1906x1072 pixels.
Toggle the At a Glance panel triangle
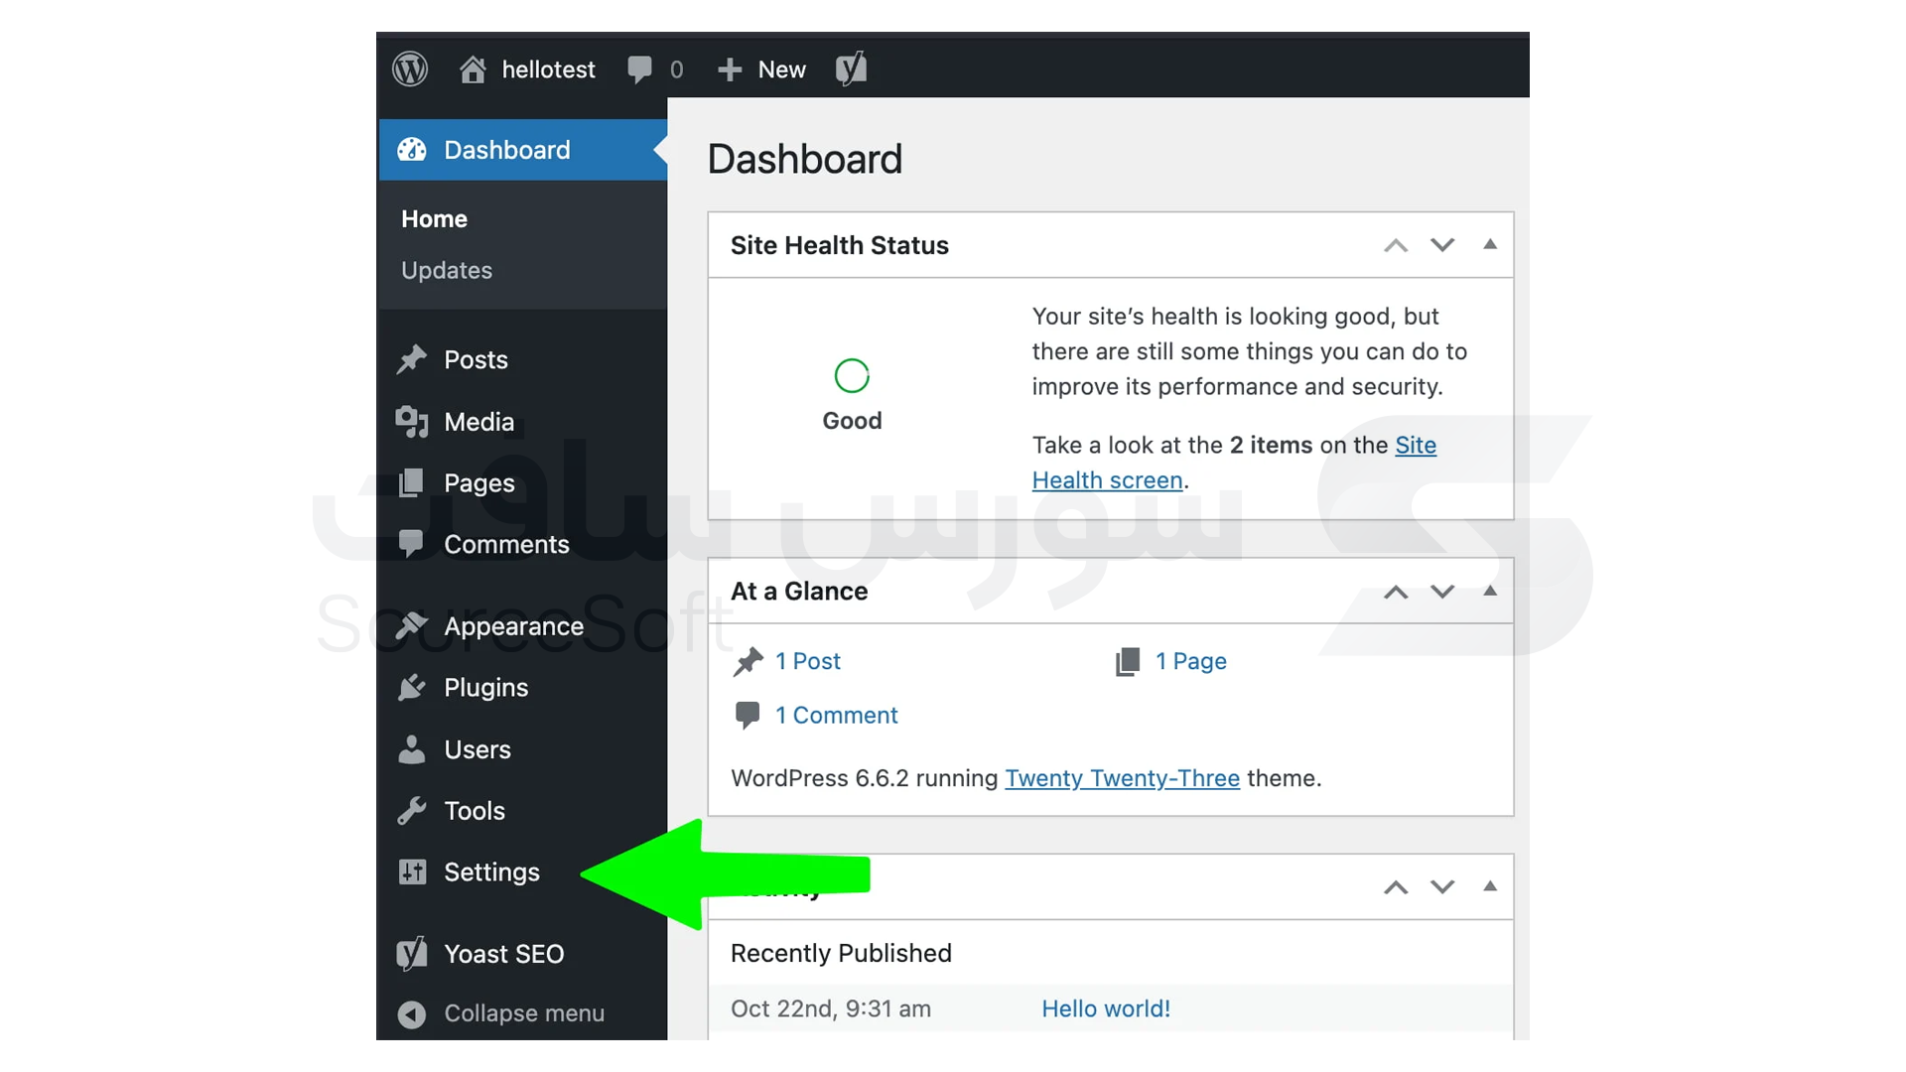pos(1489,592)
